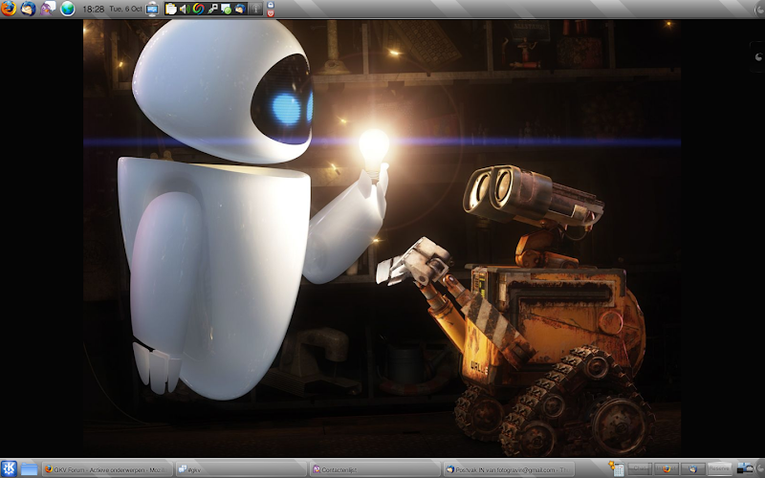This screenshot has width=765, height=478.
Task: Select the Reserve virtual desktop in pager
Action: pos(719,468)
